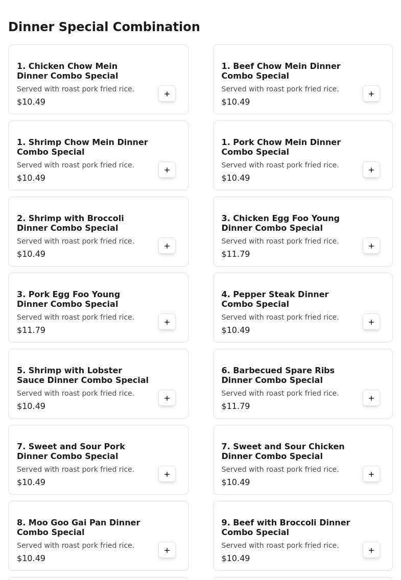
Task: Add Moo Goo Gai Pan combo to order
Action: pos(167,550)
